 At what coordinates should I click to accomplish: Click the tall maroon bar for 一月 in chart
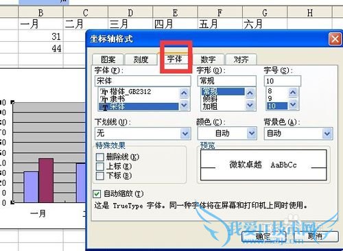coord(46,180)
